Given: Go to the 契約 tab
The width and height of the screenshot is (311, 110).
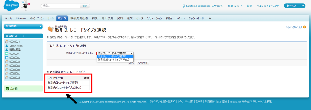Looking at the screenshot, I should [120, 18].
